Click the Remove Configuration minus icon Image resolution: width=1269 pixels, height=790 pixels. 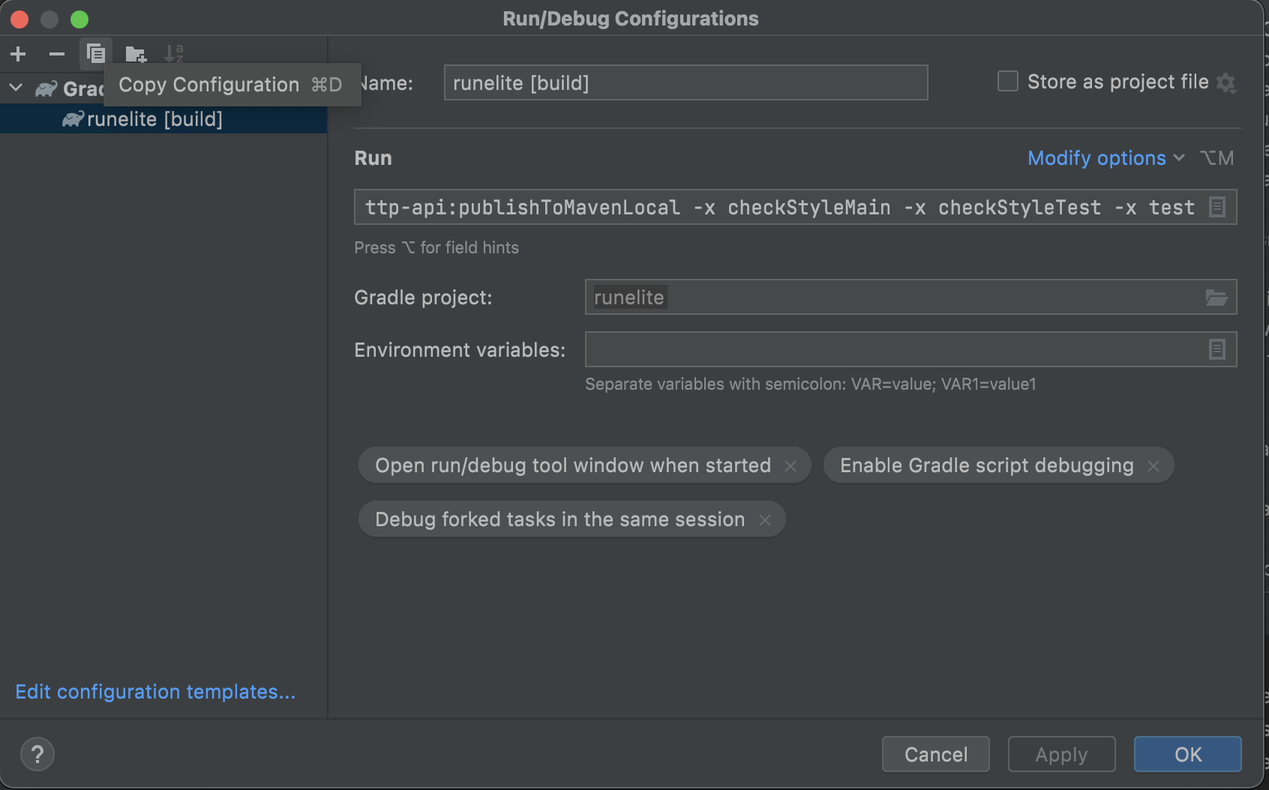click(x=57, y=54)
